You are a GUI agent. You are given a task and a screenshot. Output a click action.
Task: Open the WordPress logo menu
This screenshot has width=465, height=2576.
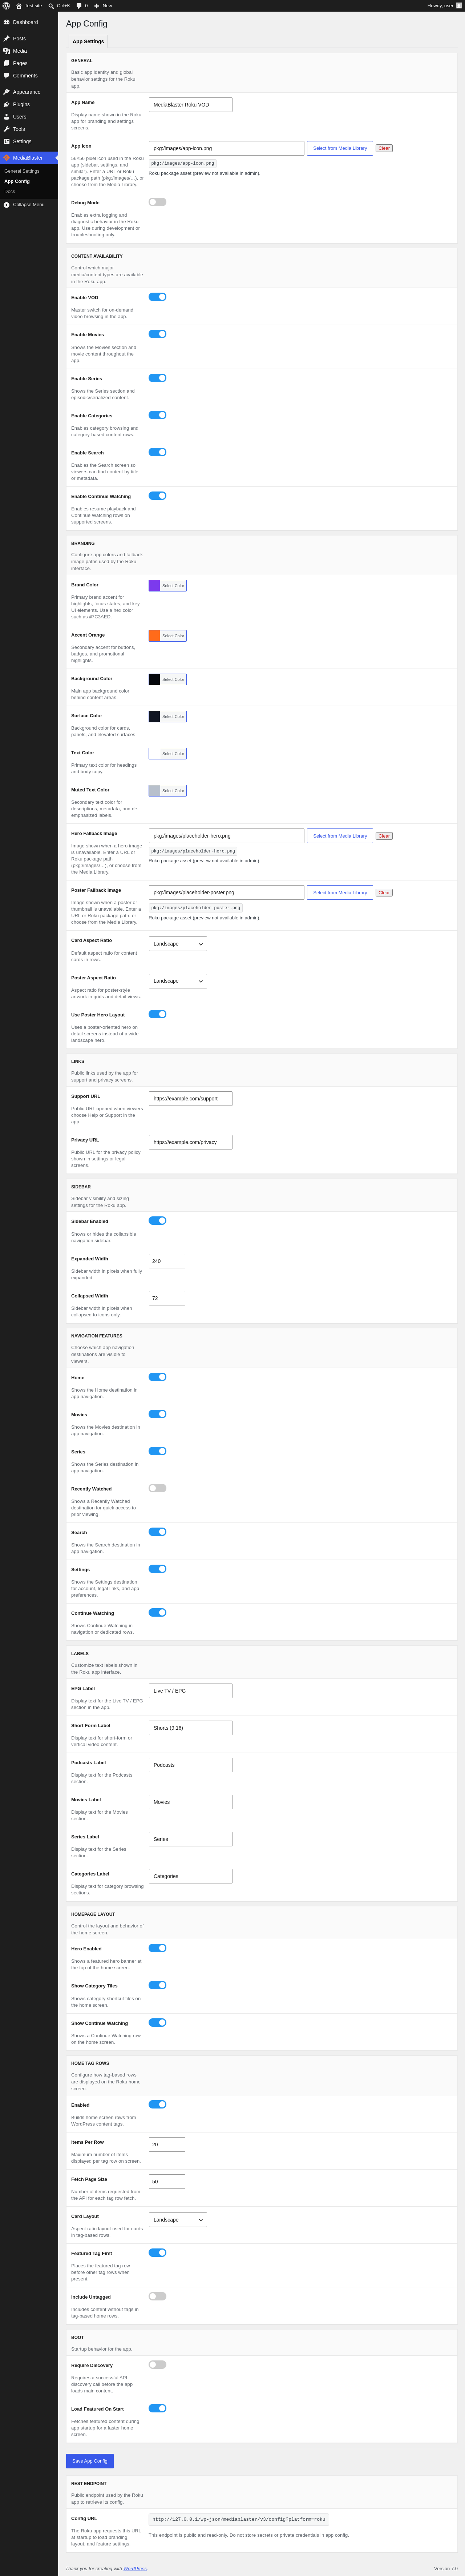[6, 6]
